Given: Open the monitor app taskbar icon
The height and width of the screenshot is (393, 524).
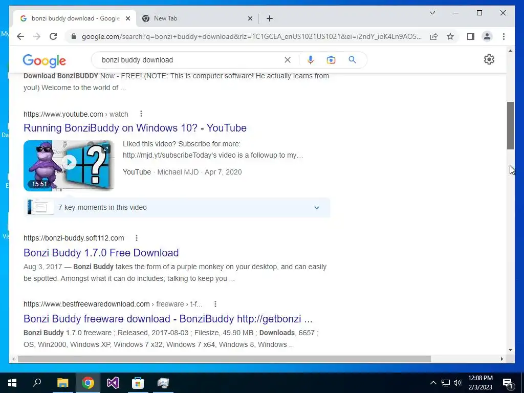Looking at the screenshot, I should (x=163, y=383).
